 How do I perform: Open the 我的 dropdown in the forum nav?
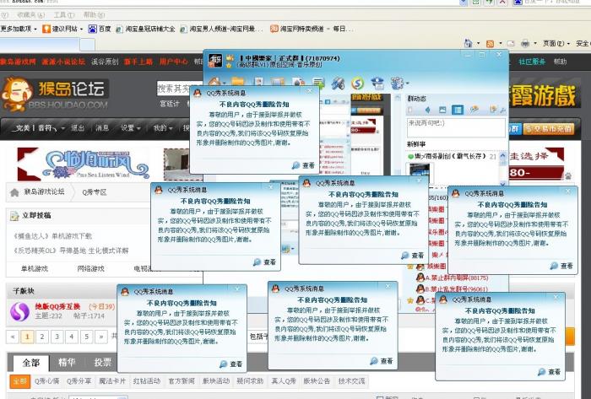pos(163,128)
